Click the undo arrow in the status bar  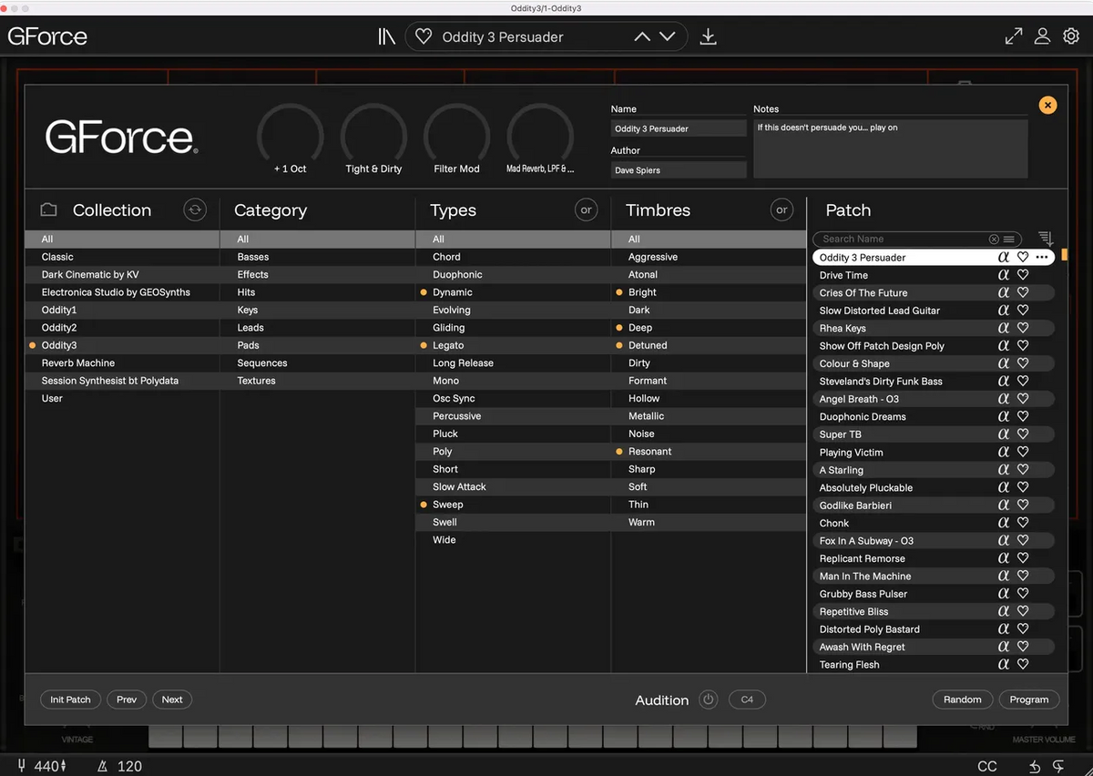click(1036, 766)
